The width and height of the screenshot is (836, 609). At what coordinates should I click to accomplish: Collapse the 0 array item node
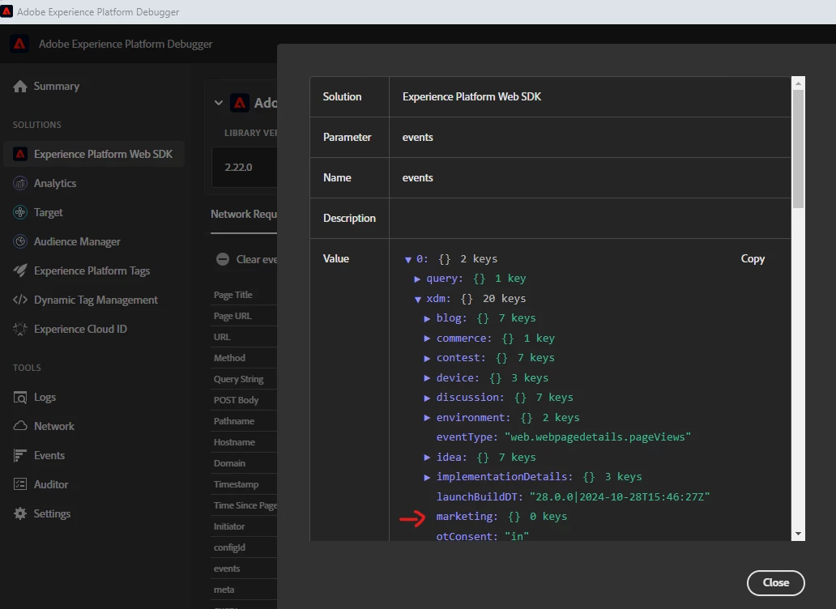[x=407, y=259]
